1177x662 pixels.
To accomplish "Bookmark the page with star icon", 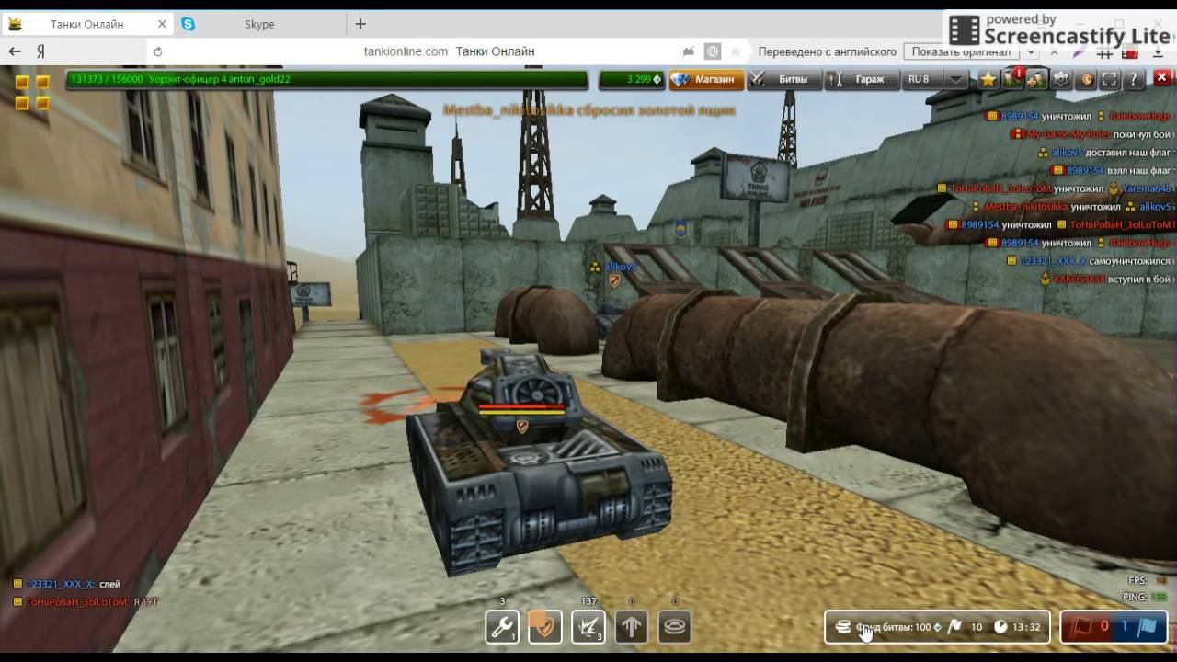I will [736, 51].
